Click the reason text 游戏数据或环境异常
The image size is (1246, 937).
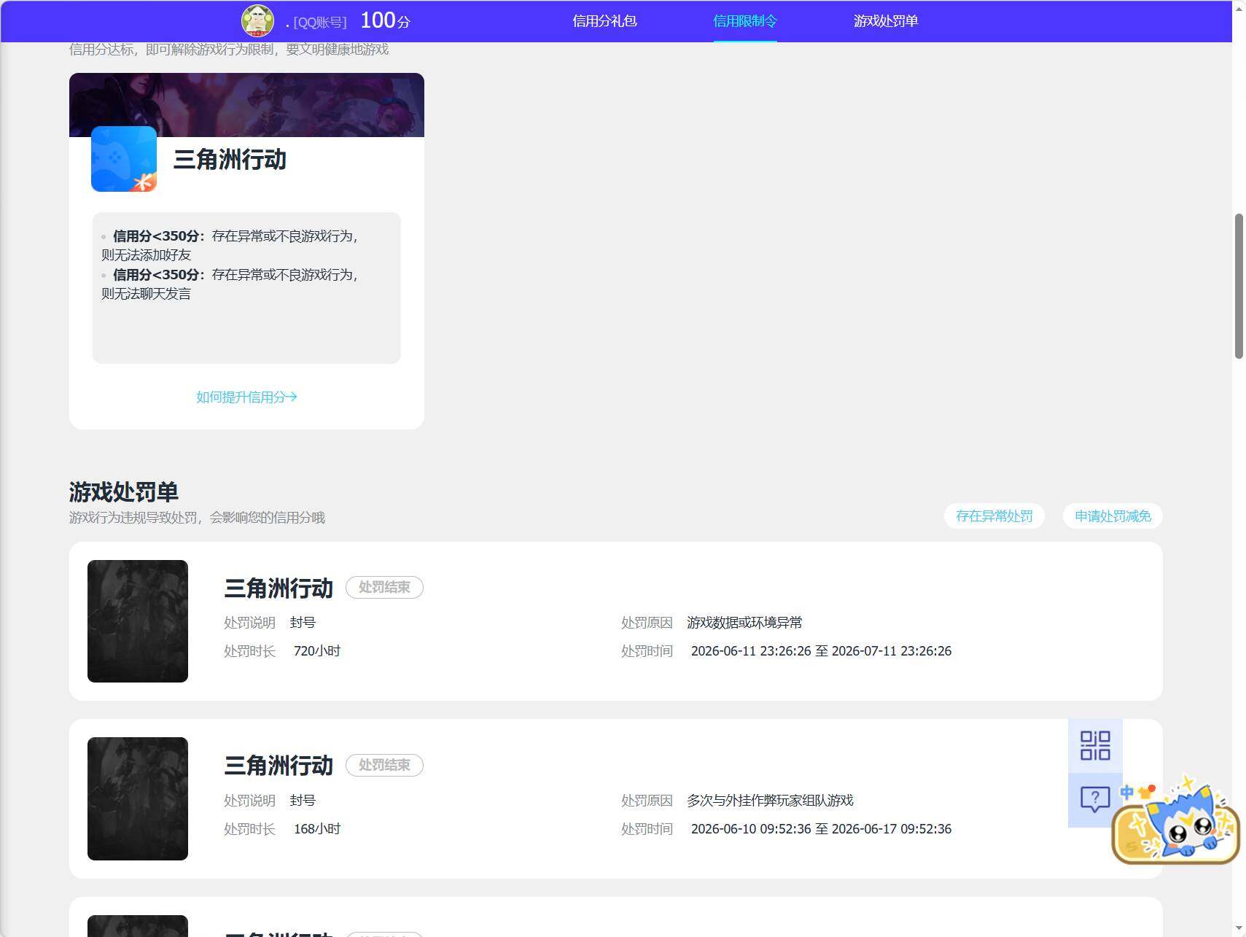point(744,623)
